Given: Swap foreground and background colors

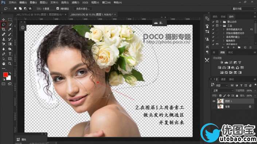Looking at the screenshot, I should (x=10, y=73).
